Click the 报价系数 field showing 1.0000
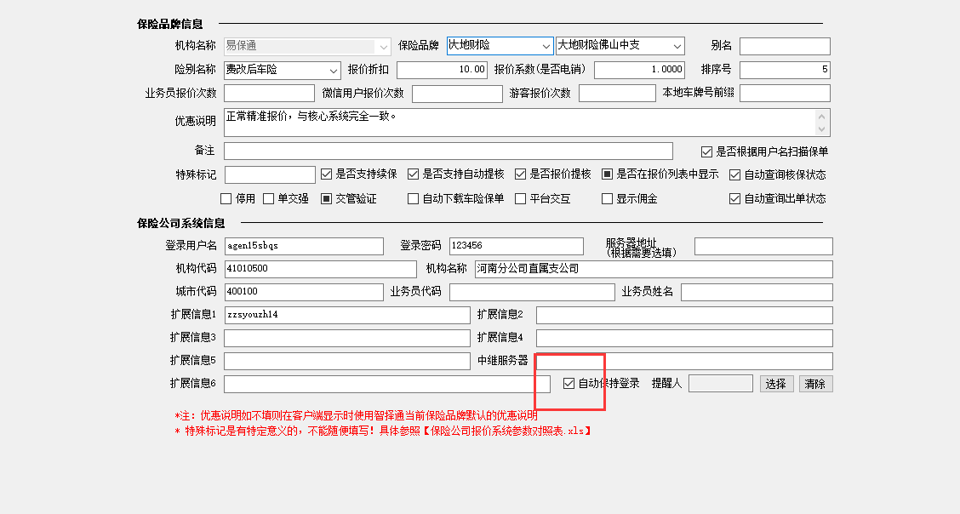This screenshot has height=514, width=960. [x=639, y=70]
